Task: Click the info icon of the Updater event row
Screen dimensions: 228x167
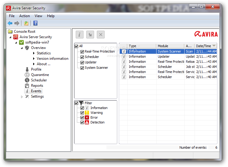Action: 124,56
